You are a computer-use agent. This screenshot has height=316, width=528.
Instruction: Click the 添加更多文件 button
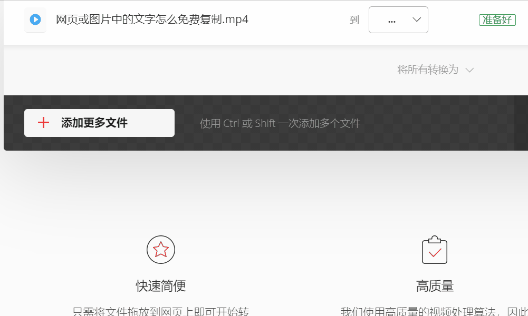pyautogui.click(x=99, y=123)
